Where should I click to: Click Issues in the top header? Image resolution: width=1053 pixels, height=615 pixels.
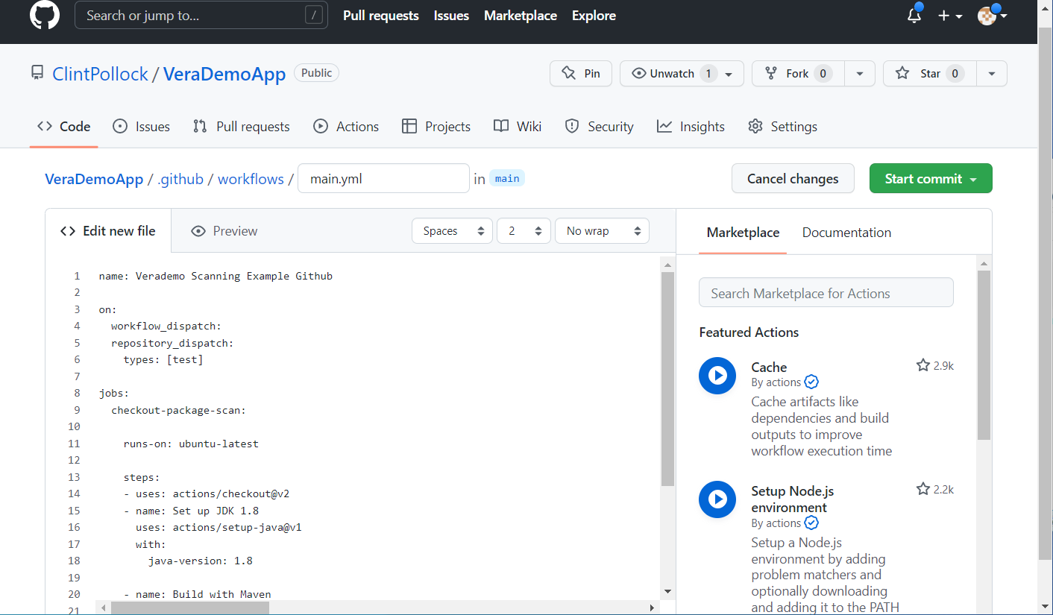[x=451, y=16]
